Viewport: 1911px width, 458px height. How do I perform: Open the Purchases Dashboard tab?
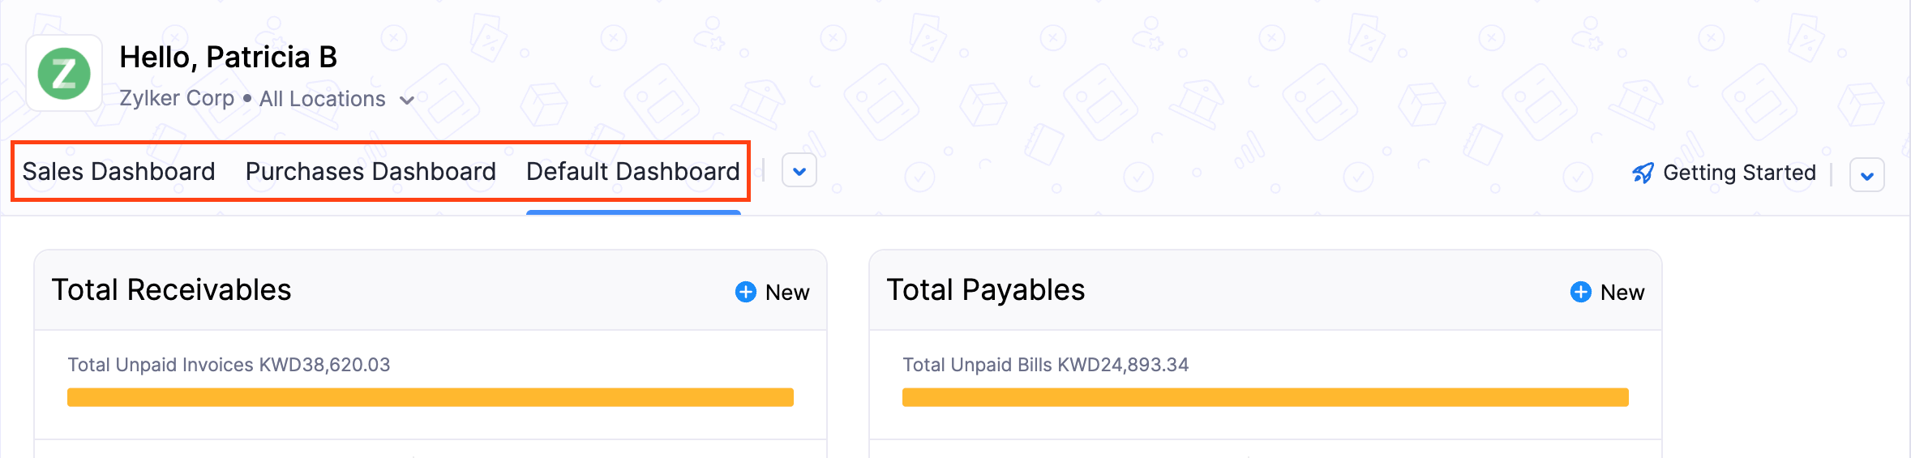[371, 172]
